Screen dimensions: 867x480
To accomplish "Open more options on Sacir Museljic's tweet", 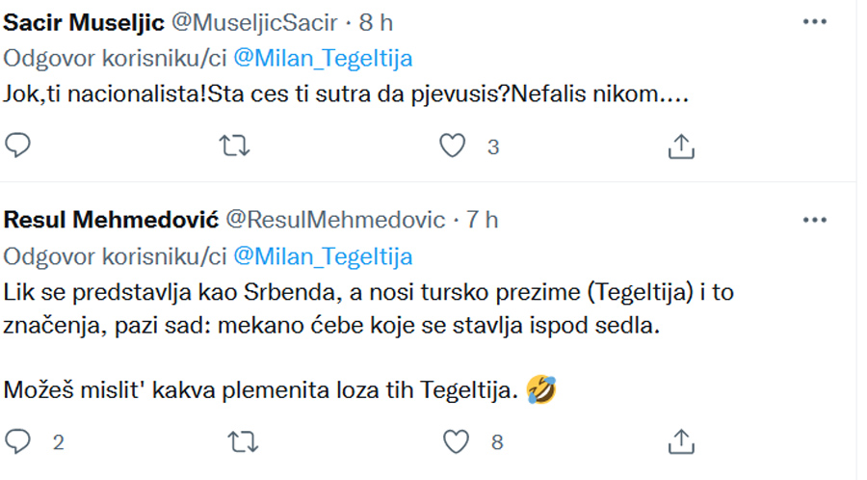I will (814, 21).
